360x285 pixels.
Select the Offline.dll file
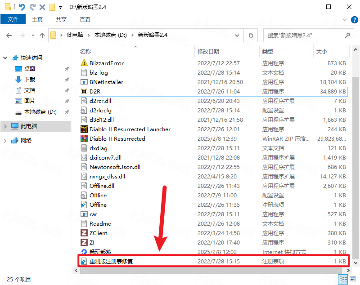click(x=102, y=186)
